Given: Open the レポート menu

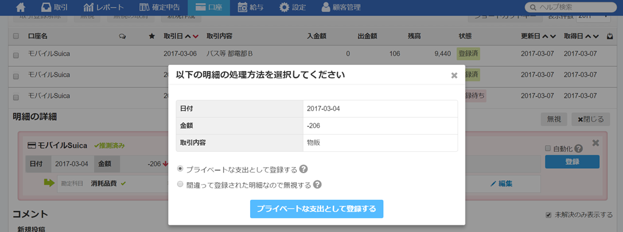Looking at the screenshot, I should click(x=104, y=7).
